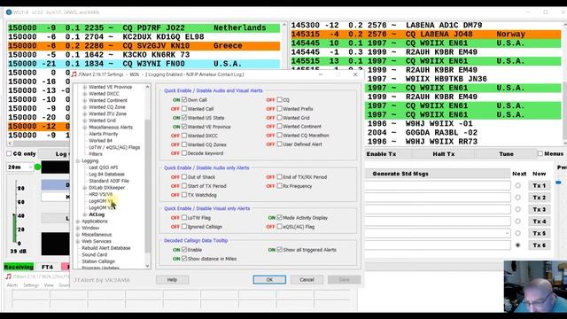Select Last QSO API tree item

(104, 167)
